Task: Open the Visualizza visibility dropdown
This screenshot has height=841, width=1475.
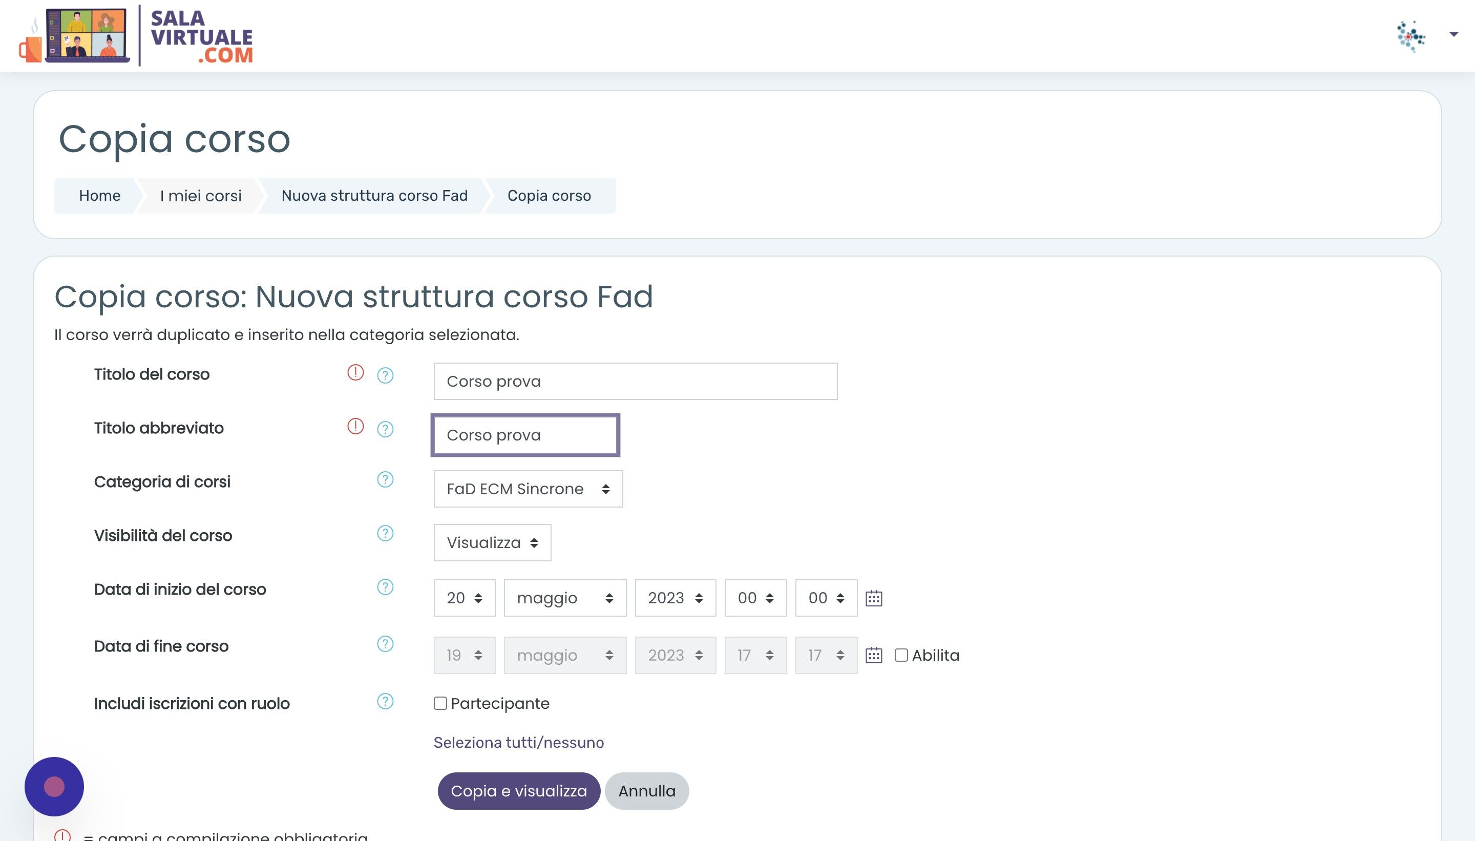Action: 492,542
